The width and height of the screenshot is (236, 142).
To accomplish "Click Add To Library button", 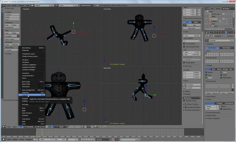I will coord(12,39).
